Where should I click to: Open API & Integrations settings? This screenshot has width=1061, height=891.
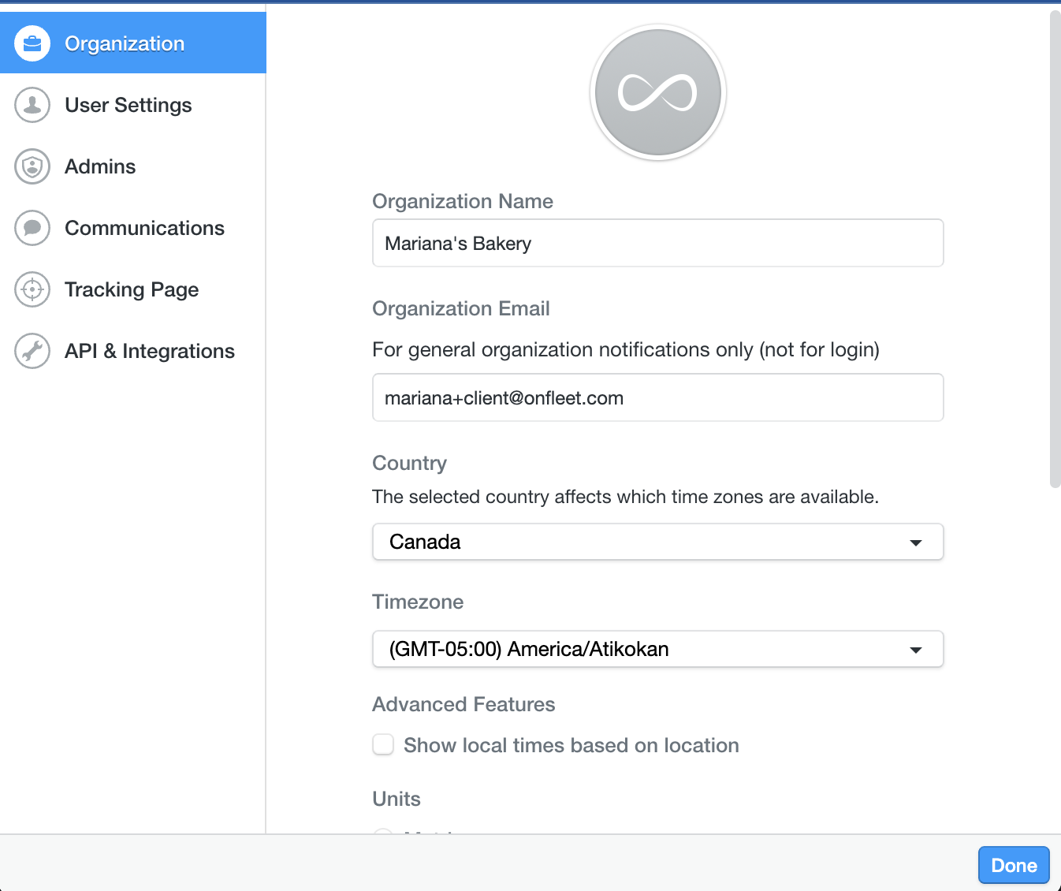pyautogui.click(x=132, y=351)
